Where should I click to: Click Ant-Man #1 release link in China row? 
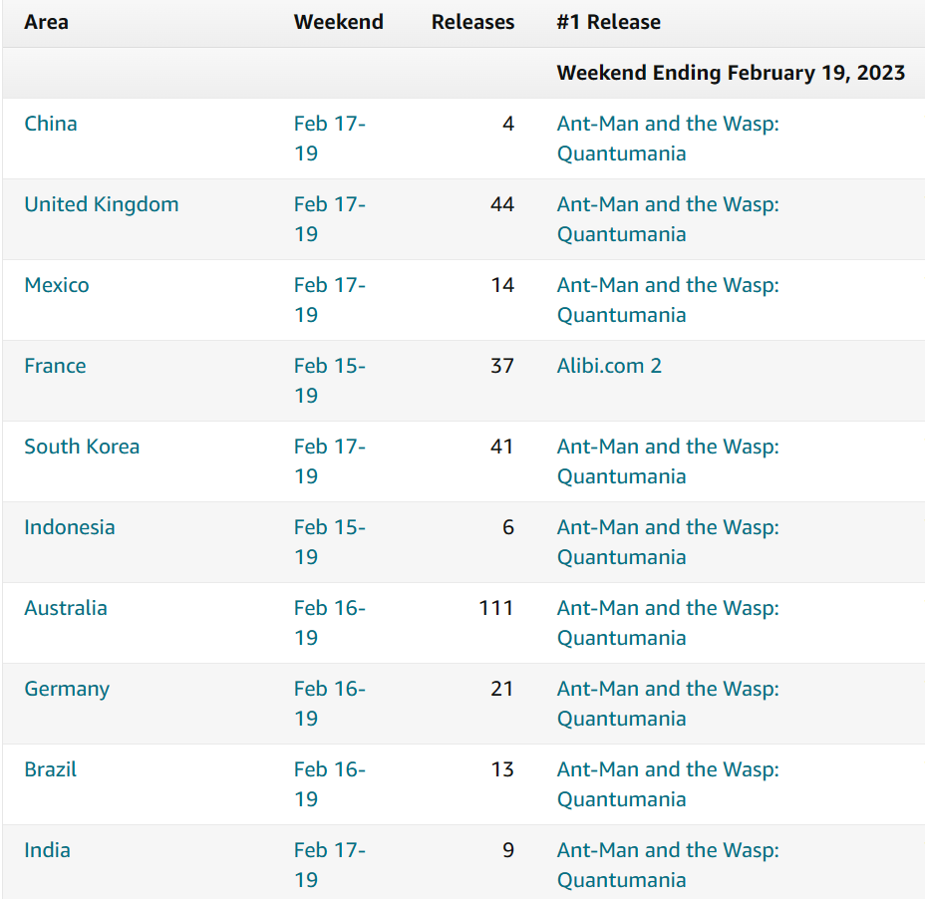(668, 138)
